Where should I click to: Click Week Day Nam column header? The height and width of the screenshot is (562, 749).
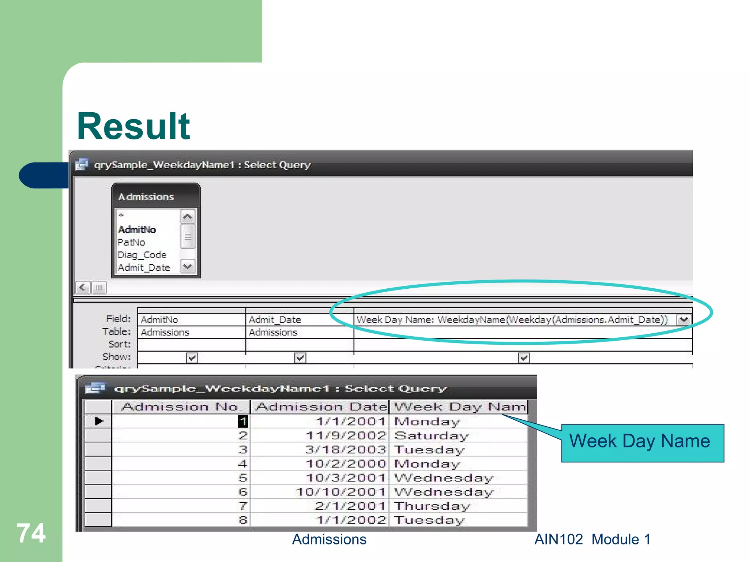coord(459,407)
